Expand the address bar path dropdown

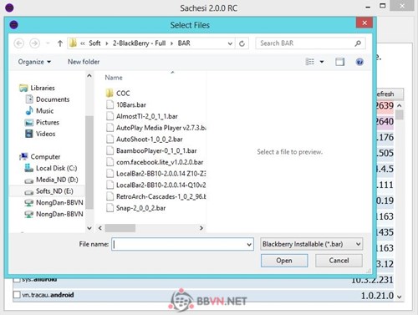click(230, 43)
